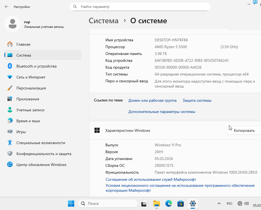This screenshot has width=261, height=210.
Task: Open the Windows Start menu
Action: coord(71,203)
